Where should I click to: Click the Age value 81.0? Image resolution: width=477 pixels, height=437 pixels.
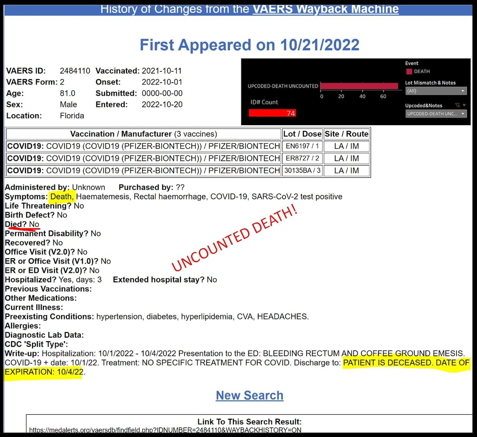(x=68, y=93)
